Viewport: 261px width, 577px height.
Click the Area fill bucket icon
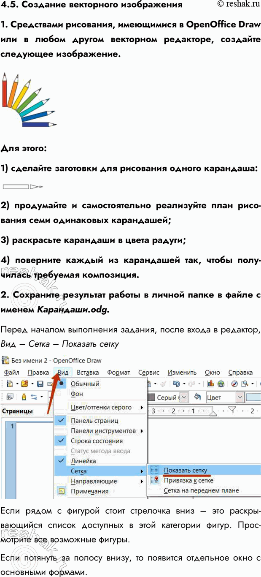pyautogui.click(x=197, y=397)
